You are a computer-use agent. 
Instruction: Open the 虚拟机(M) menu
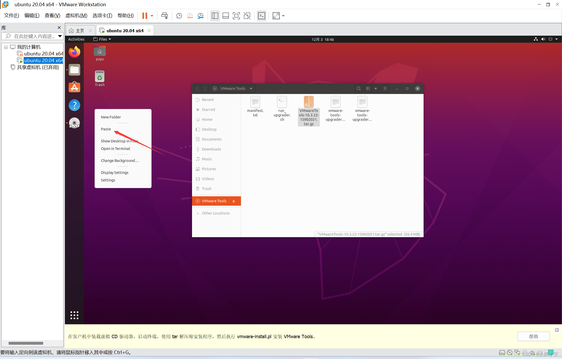click(x=76, y=16)
